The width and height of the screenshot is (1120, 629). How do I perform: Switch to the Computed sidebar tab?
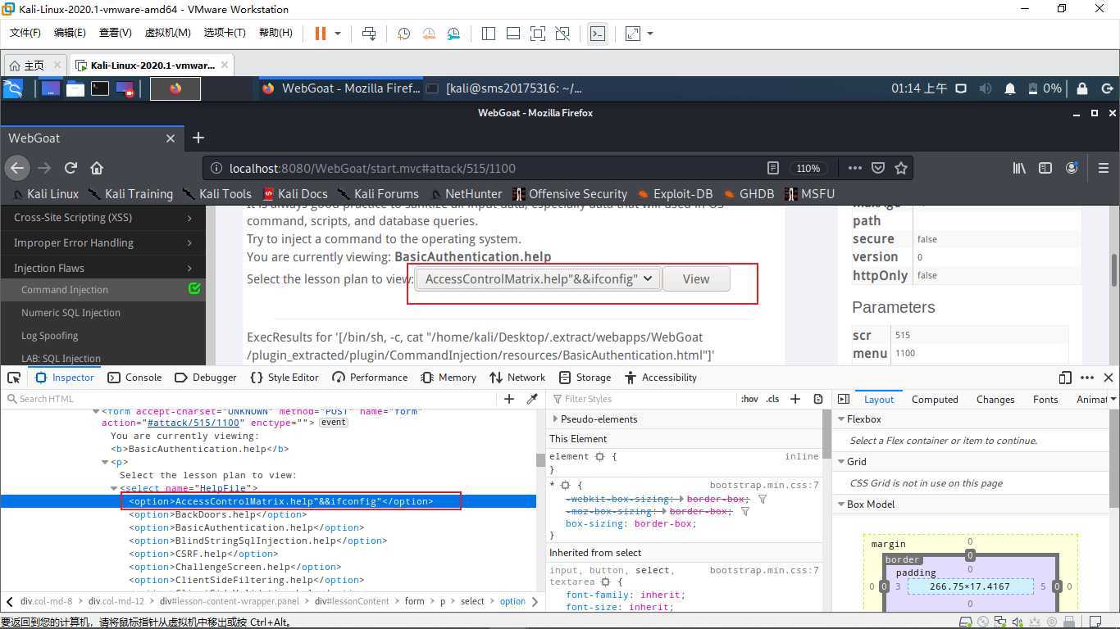pos(935,399)
